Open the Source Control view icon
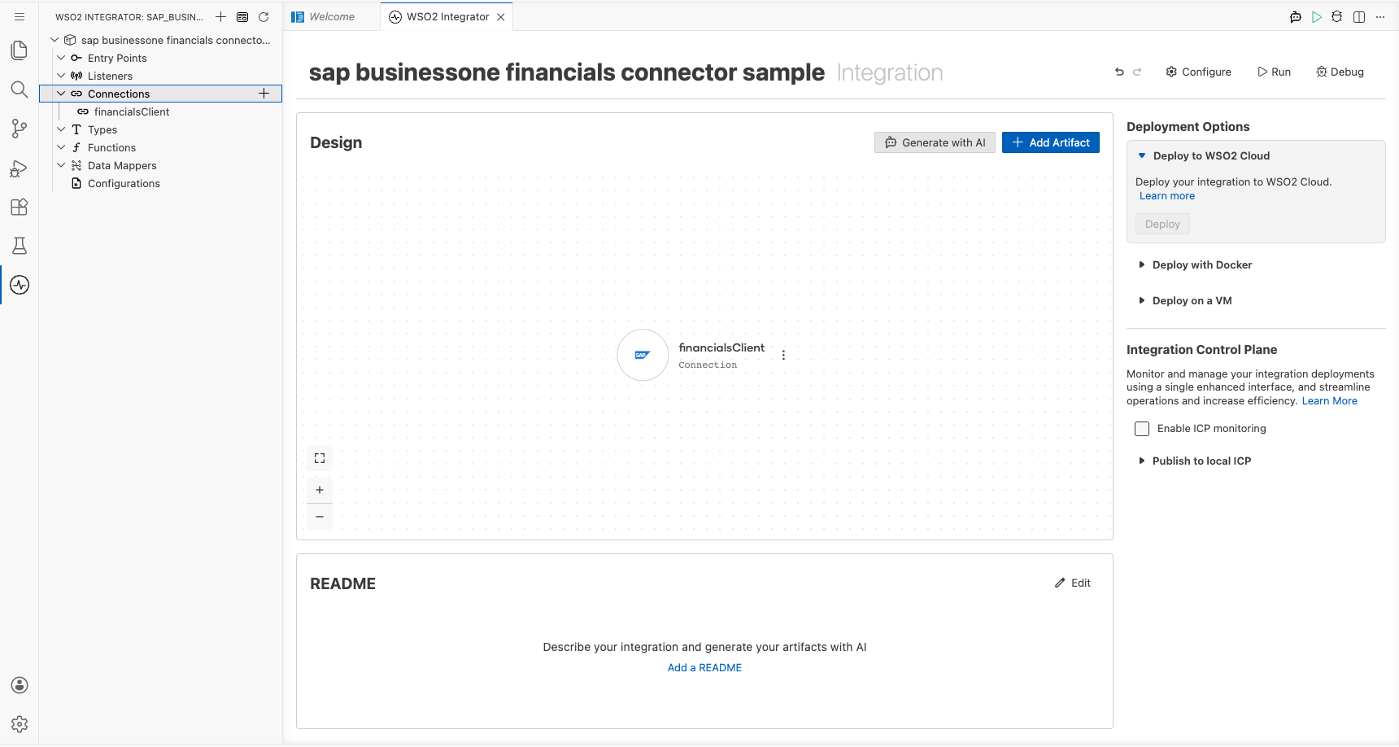This screenshot has height=747, width=1399. click(x=20, y=129)
